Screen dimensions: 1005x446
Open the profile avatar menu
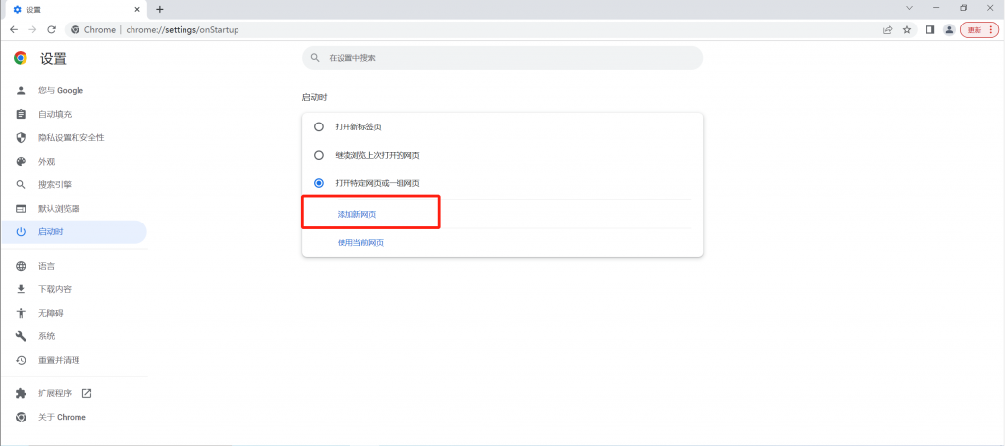[949, 30]
